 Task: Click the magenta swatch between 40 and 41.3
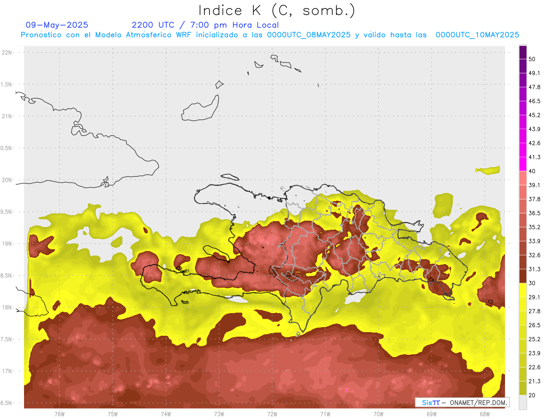tap(523, 164)
